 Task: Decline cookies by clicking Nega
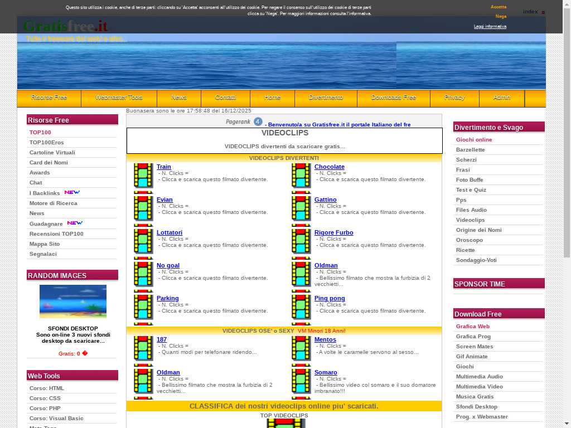pyautogui.click(x=500, y=17)
